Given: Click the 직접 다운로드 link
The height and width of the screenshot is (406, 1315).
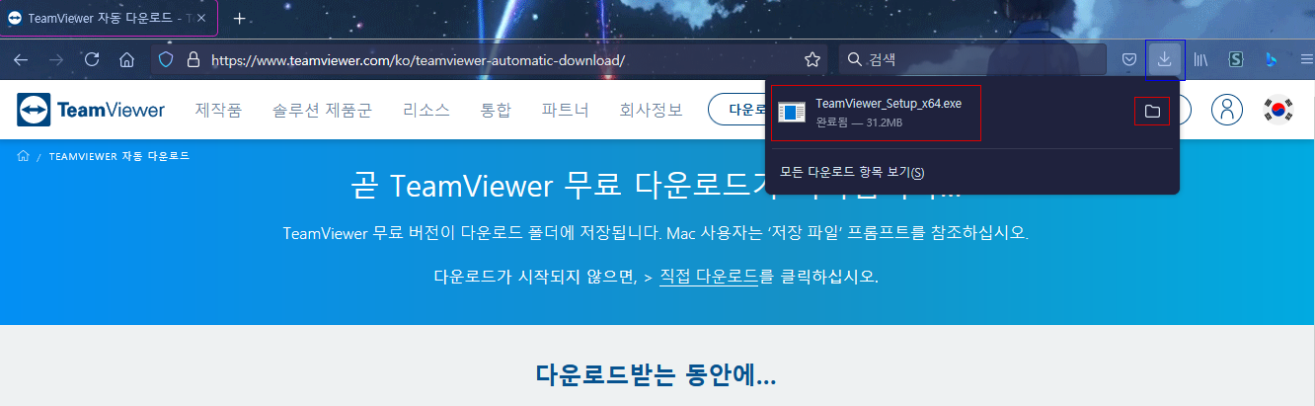Looking at the screenshot, I should (709, 276).
